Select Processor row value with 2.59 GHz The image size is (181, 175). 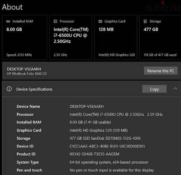pos(116,114)
